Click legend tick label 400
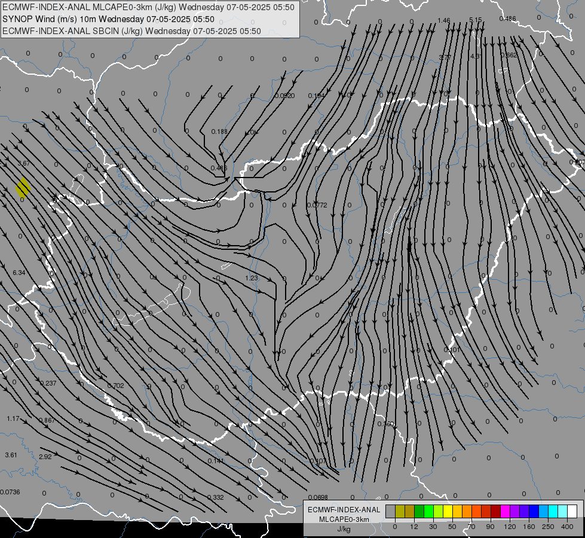Image resolution: width=585 pixels, height=538 pixels. [x=567, y=527]
